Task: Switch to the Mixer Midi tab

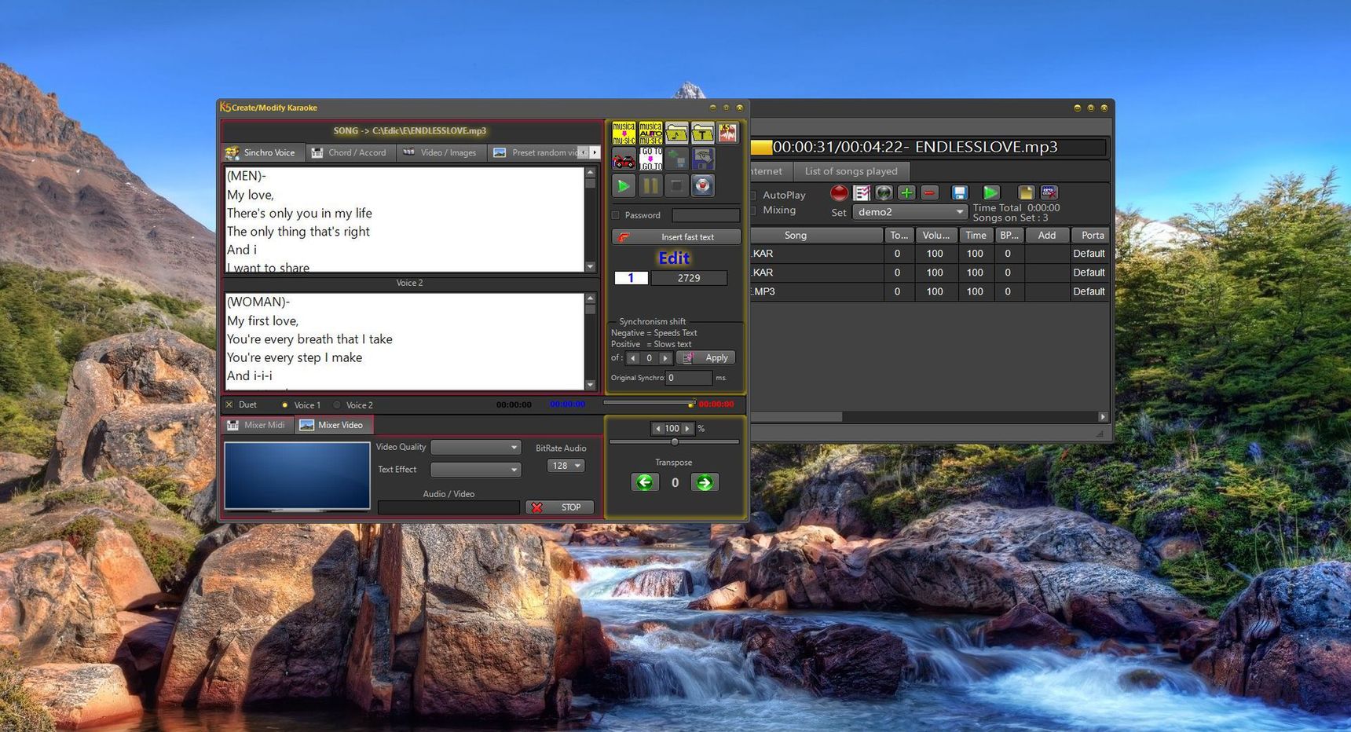Action: tap(257, 425)
